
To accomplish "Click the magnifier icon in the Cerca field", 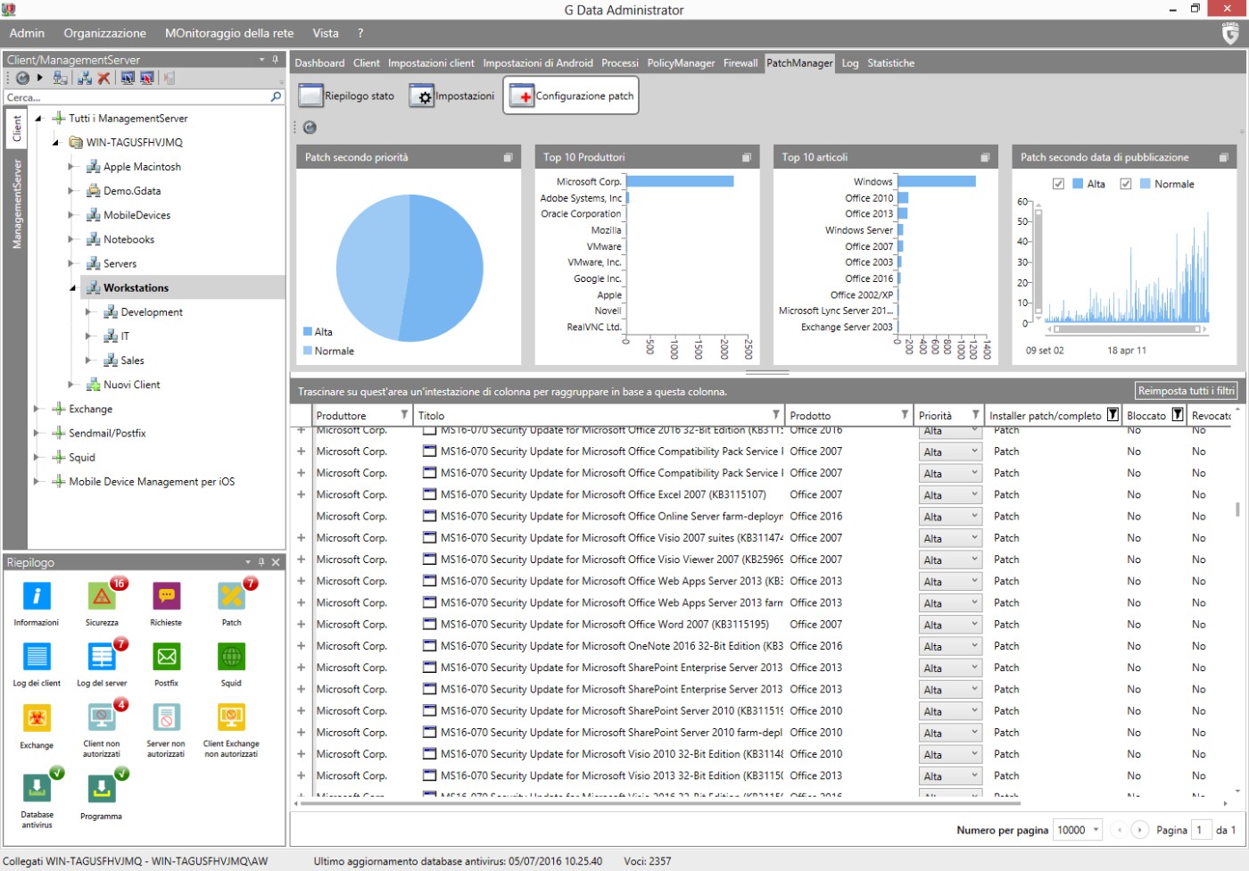I will (x=276, y=96).
